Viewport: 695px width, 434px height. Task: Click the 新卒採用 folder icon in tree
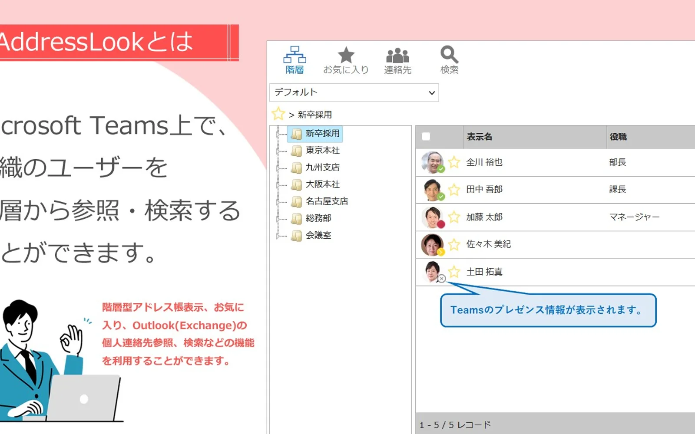297,134
